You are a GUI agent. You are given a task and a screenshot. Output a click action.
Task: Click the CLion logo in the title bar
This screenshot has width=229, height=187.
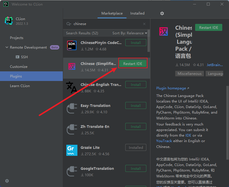tap(6, 4)
